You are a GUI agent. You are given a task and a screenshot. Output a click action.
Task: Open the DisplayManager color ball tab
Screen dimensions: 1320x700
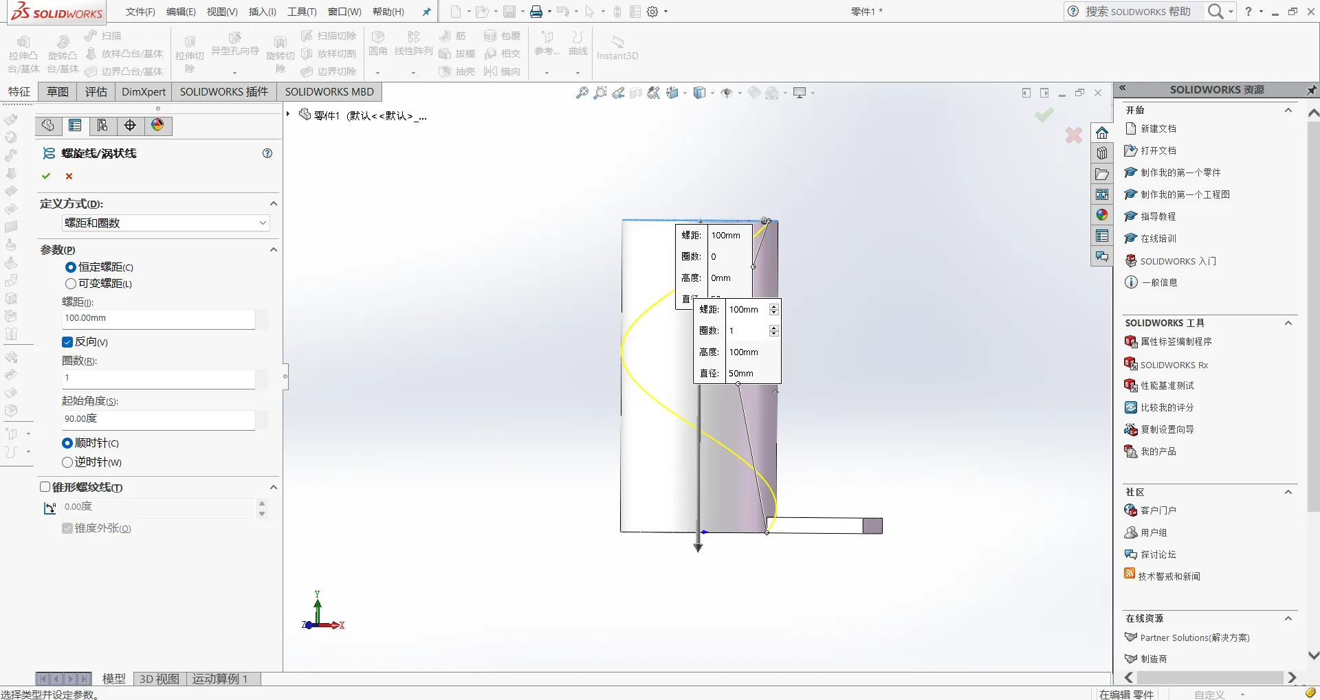[157, 125]
